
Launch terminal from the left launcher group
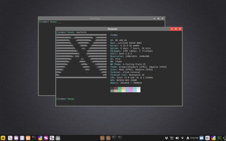point(34,138)
